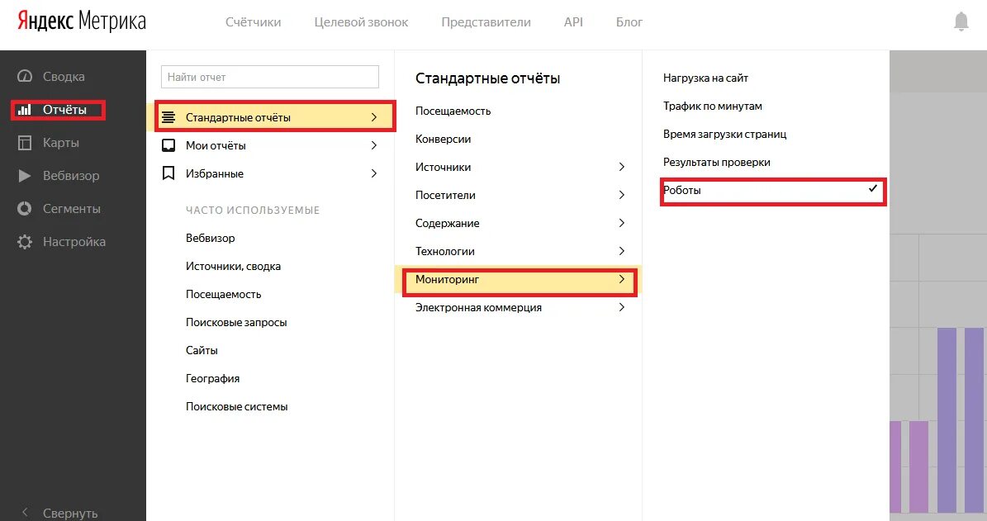Click the Мои отчёты inbox icon
987x521 pixels.
[x=168, y=145]
